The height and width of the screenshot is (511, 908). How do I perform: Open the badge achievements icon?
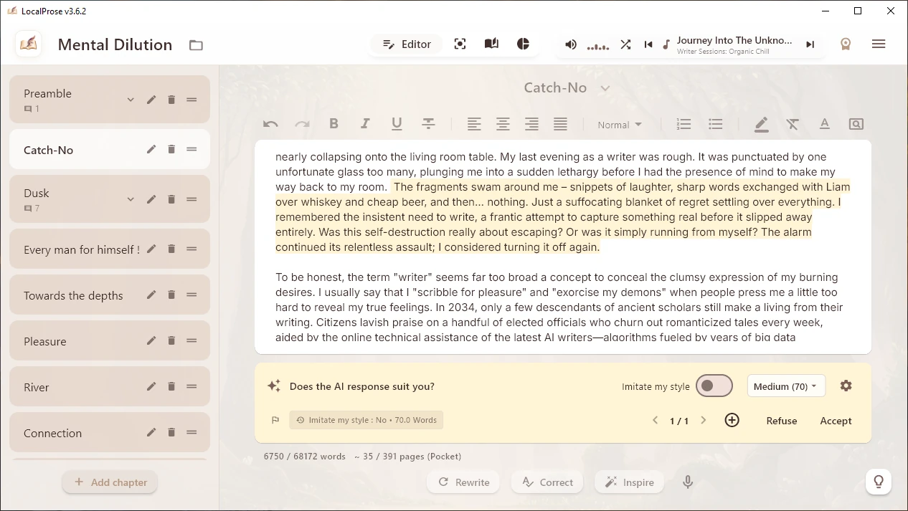coord(846,44)
